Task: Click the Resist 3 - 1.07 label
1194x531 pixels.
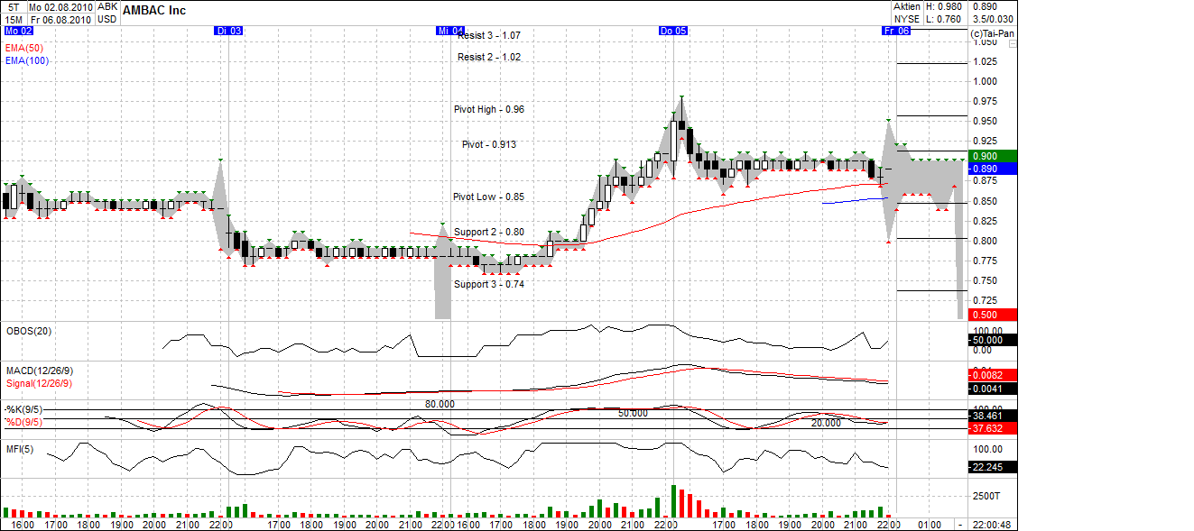Action: (x=489, y=35)
